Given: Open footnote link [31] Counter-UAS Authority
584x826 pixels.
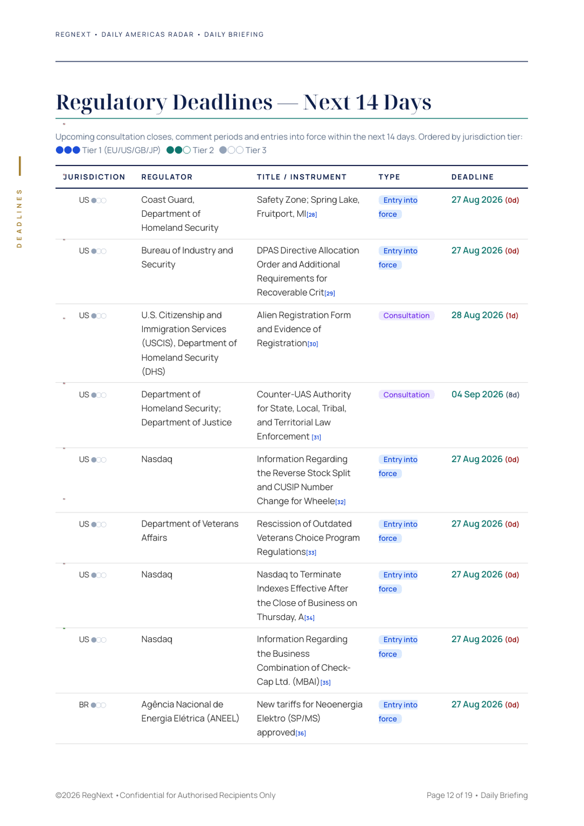Looking at the screenshot, I should click(x=316, y=437).
